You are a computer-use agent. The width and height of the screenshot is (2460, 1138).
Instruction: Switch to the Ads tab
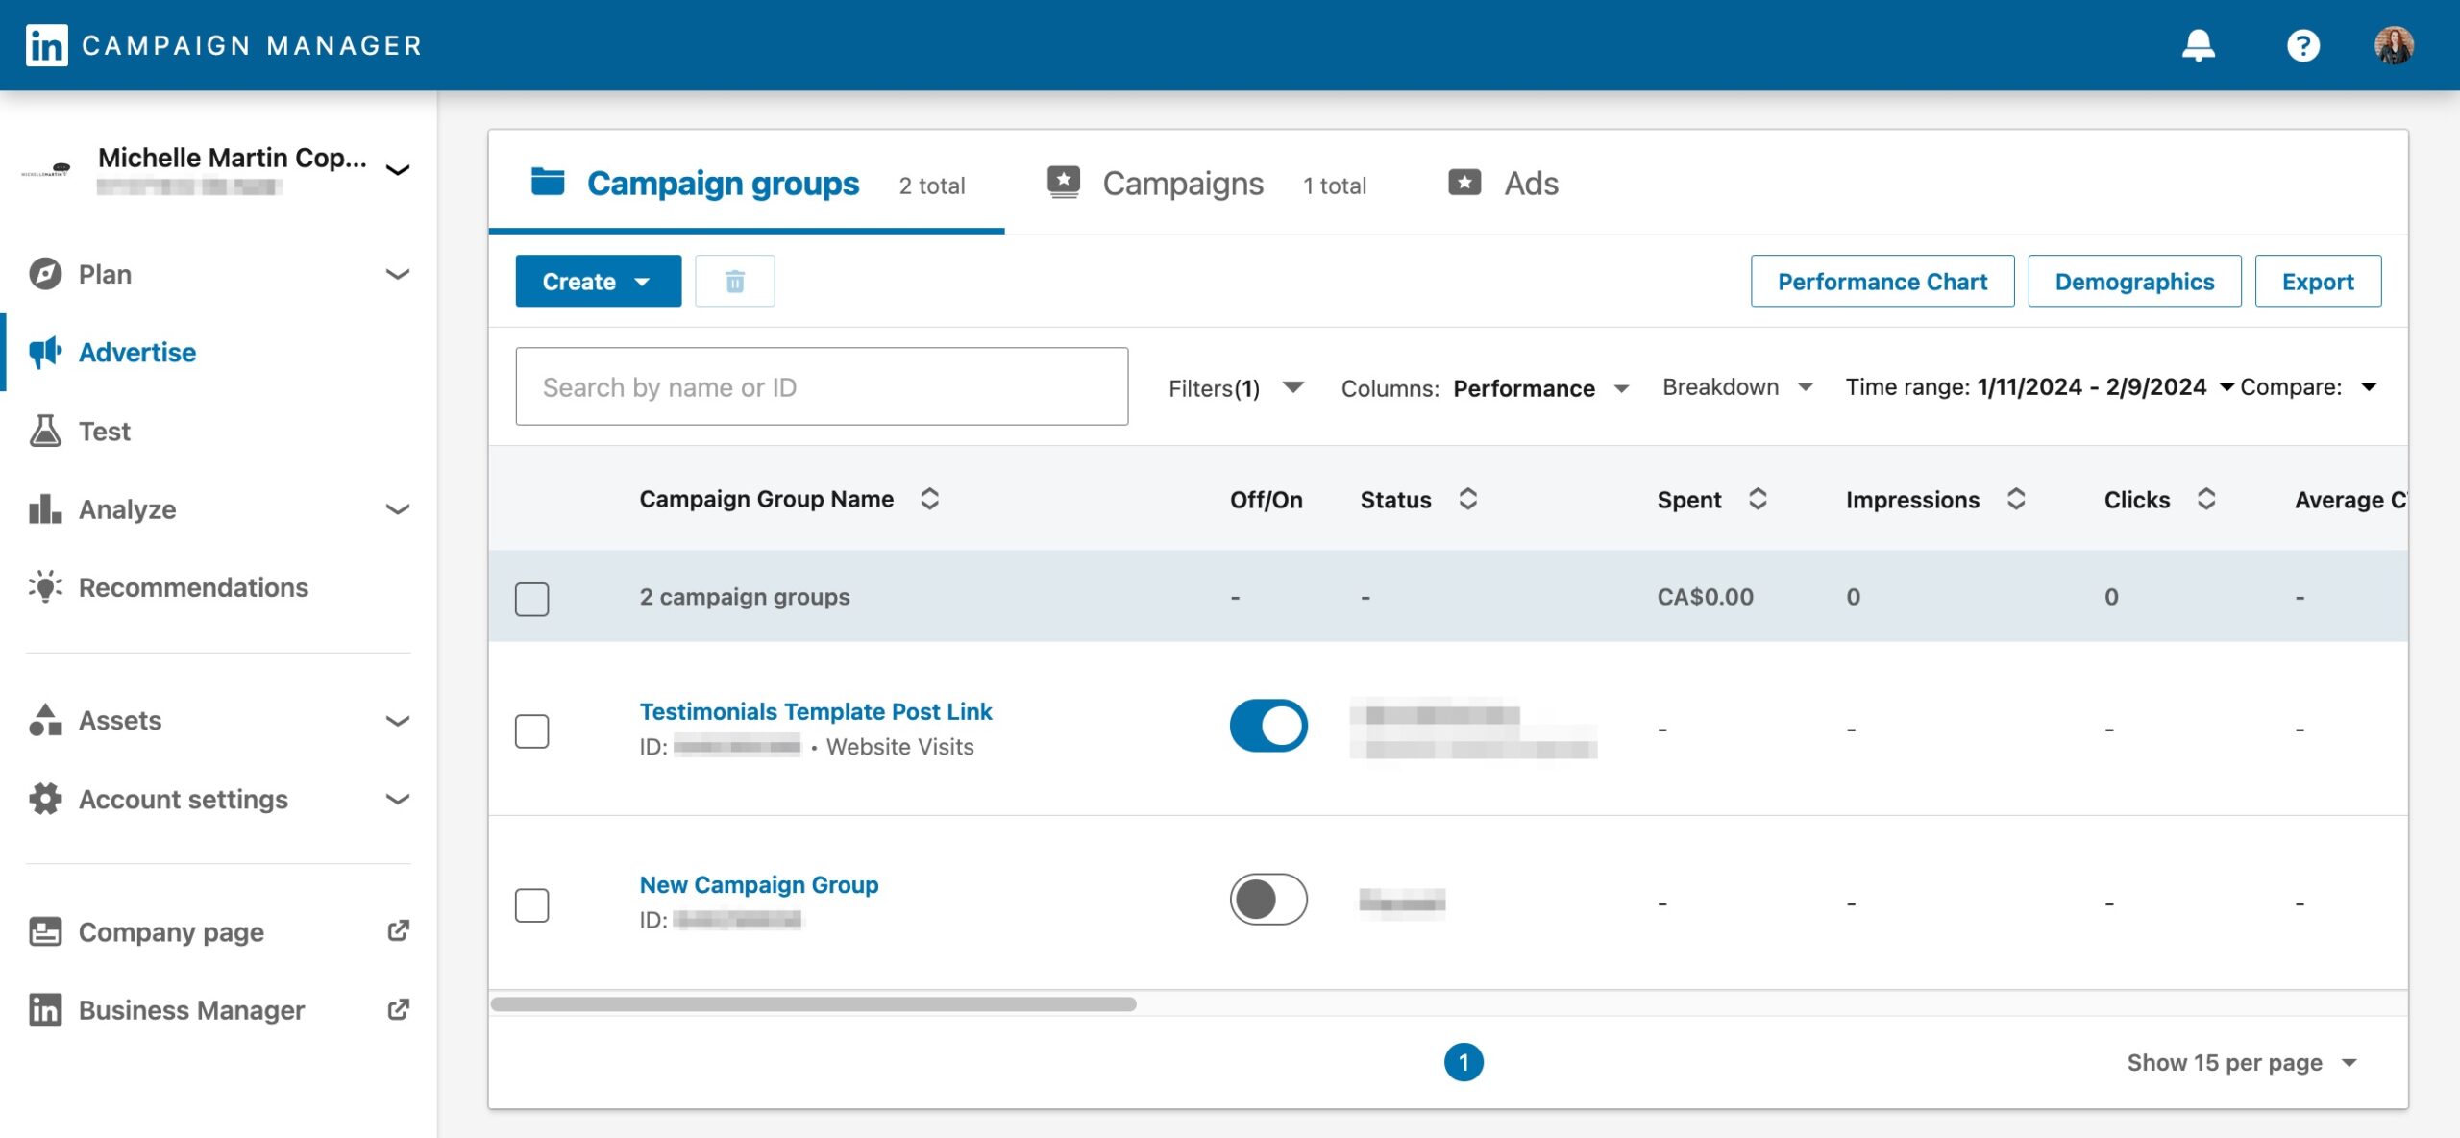pos(1503,183)
